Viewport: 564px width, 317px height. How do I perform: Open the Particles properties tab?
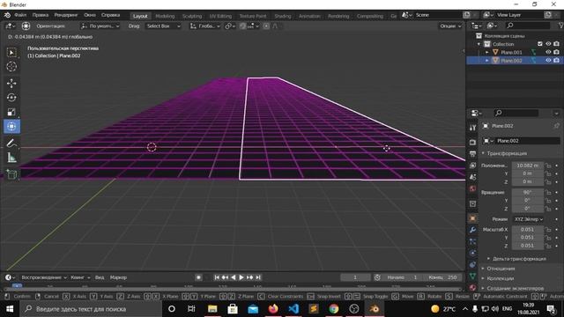tap(472, 241)
